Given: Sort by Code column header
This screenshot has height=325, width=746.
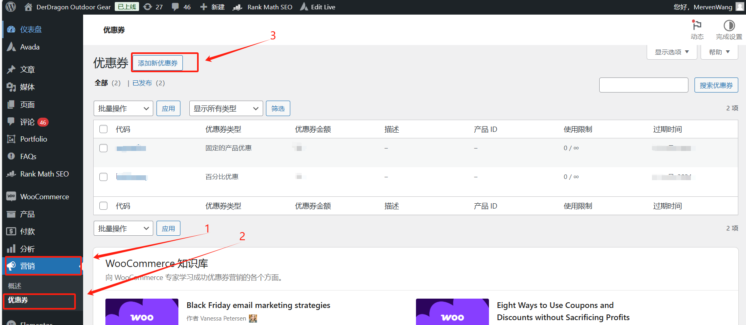Looking at the screenshot, I should tap(123, 129).
